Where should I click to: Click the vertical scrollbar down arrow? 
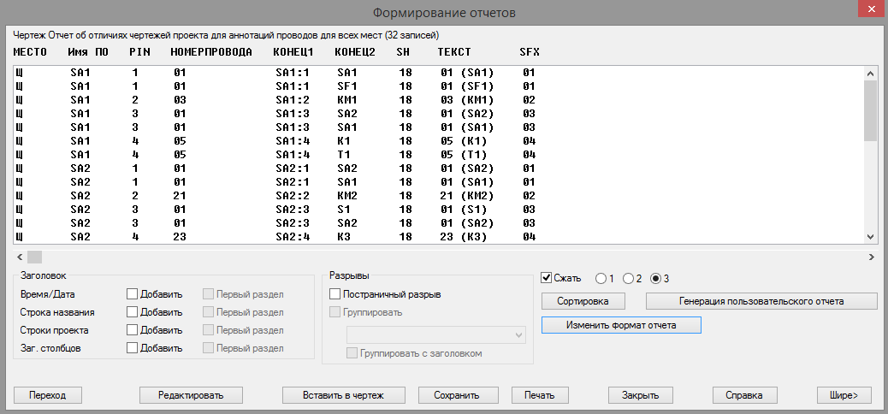point(870,237)
